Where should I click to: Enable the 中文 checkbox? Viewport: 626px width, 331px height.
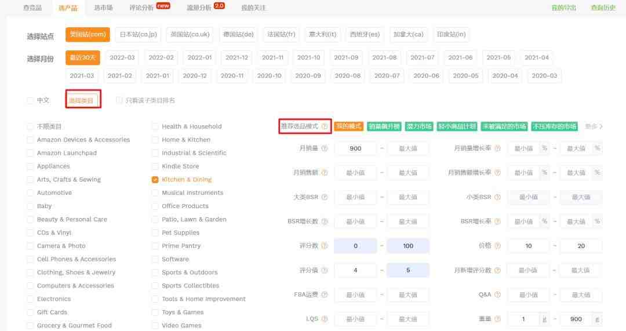tap(30, 100)
